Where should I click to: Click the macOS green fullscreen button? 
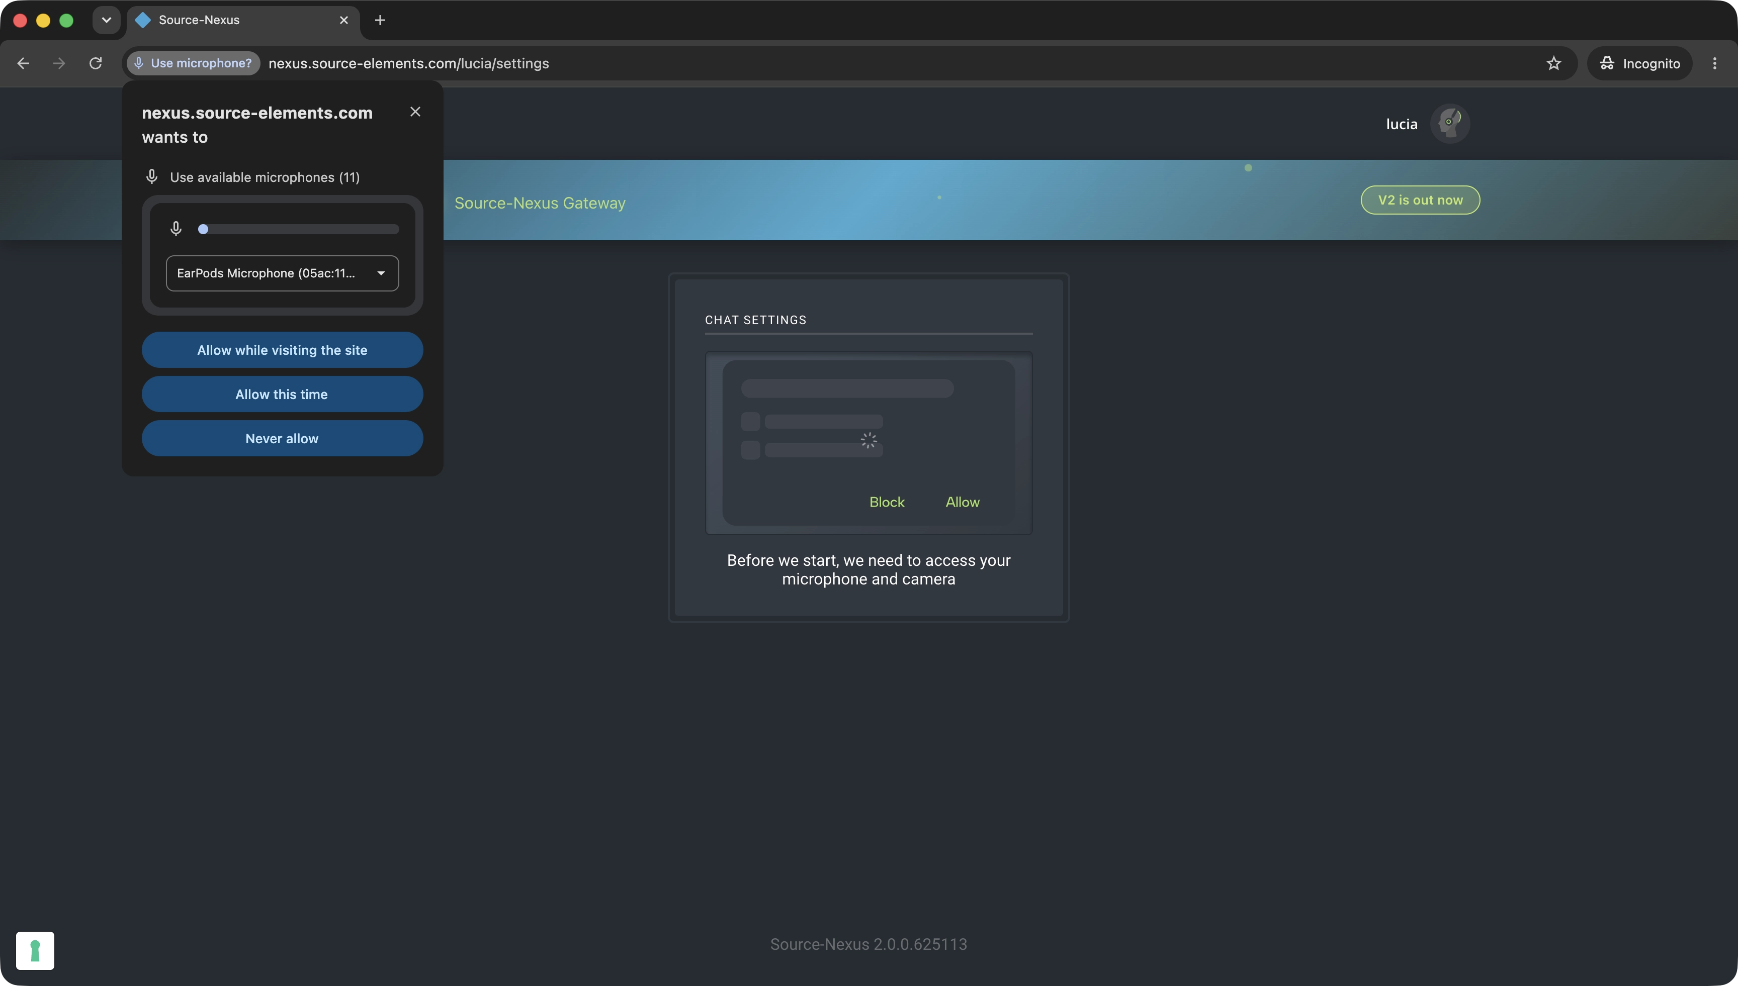pos(66,20)
